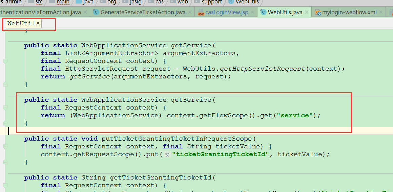
Task: Click the HttpServletRequest type declaration
Action: coord(102,69)
